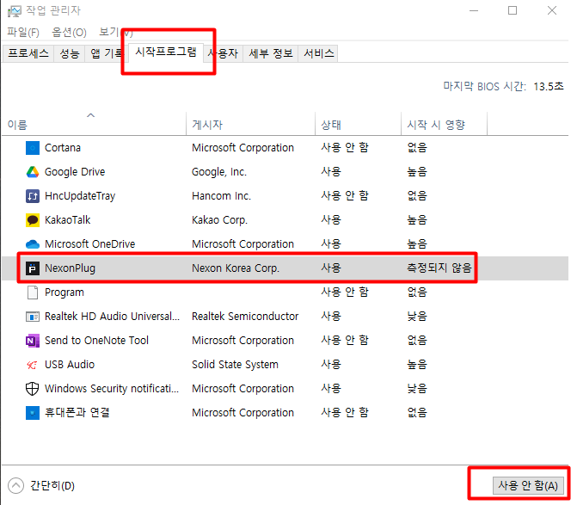Collapse view with 간단히(D) arrow
Screen dimensions: 571x505
15,485
